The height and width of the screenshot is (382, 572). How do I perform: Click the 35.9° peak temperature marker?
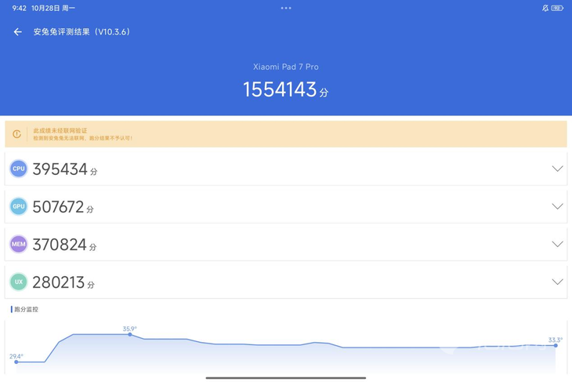point(130,334)
